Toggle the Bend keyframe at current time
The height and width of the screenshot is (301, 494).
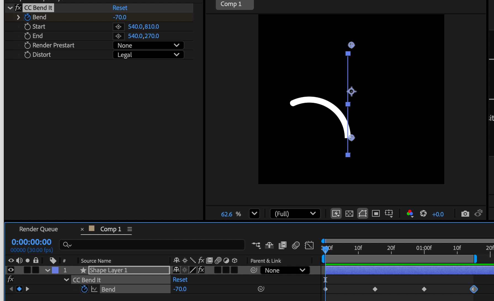click(x=19, y=289)
